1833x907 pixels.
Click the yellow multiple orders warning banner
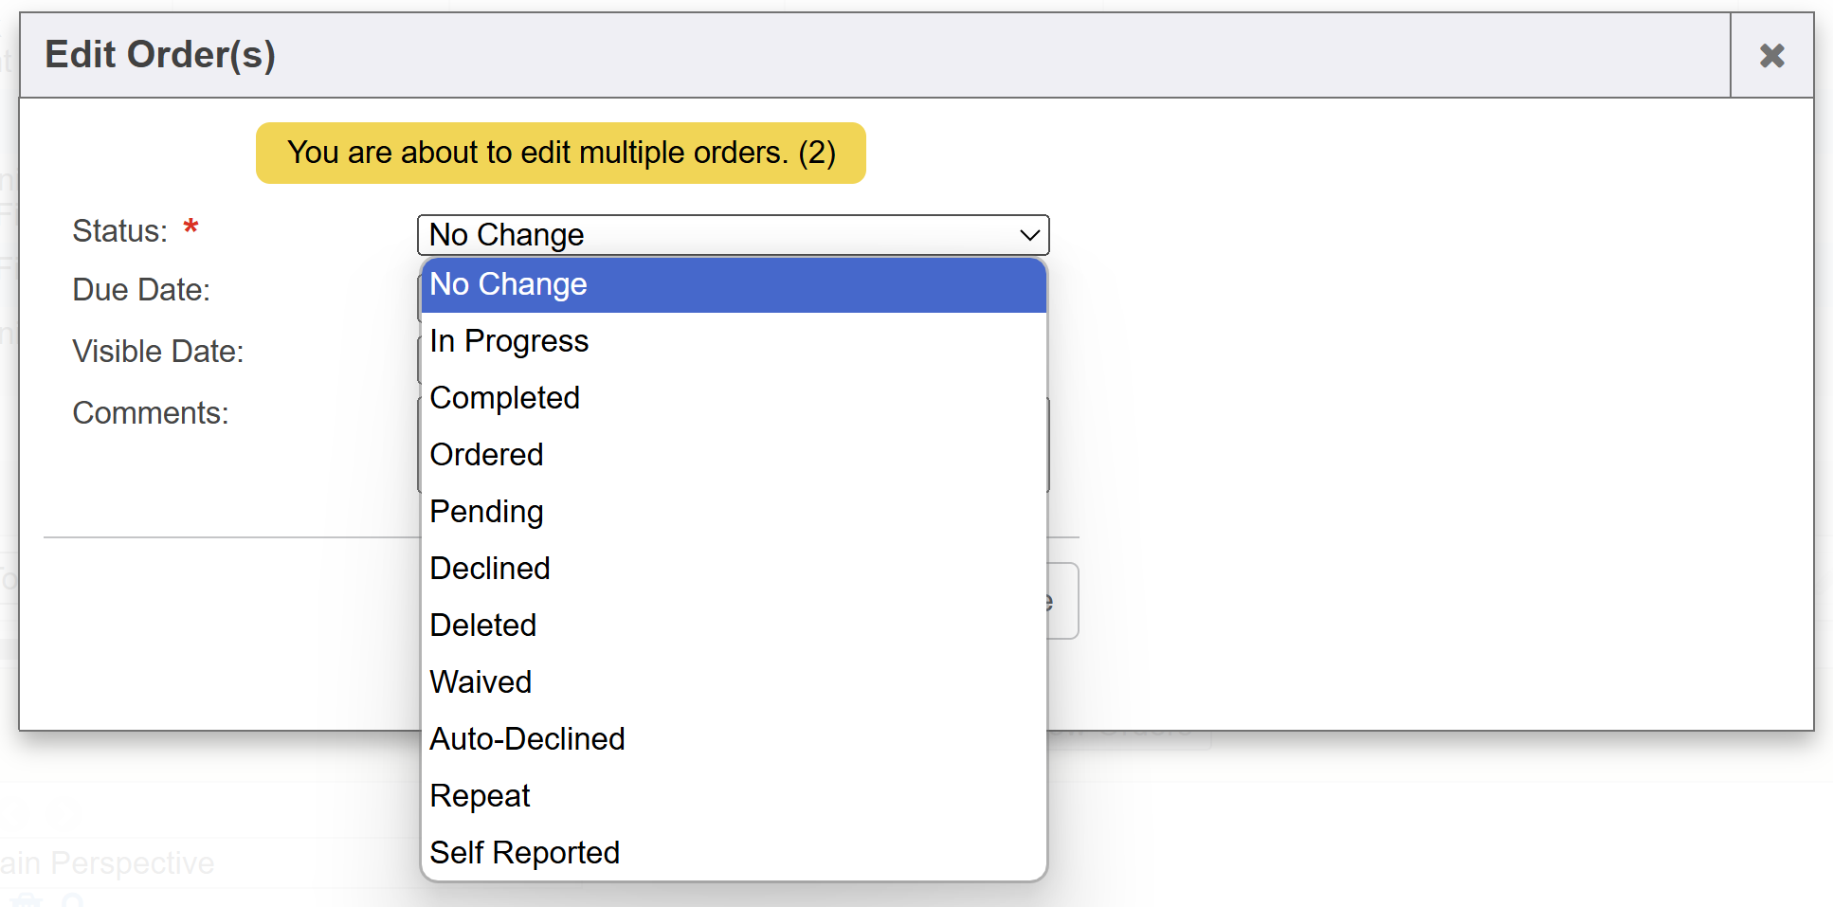click(x=560, y=153)
